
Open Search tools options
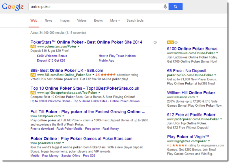coord(135,20)
